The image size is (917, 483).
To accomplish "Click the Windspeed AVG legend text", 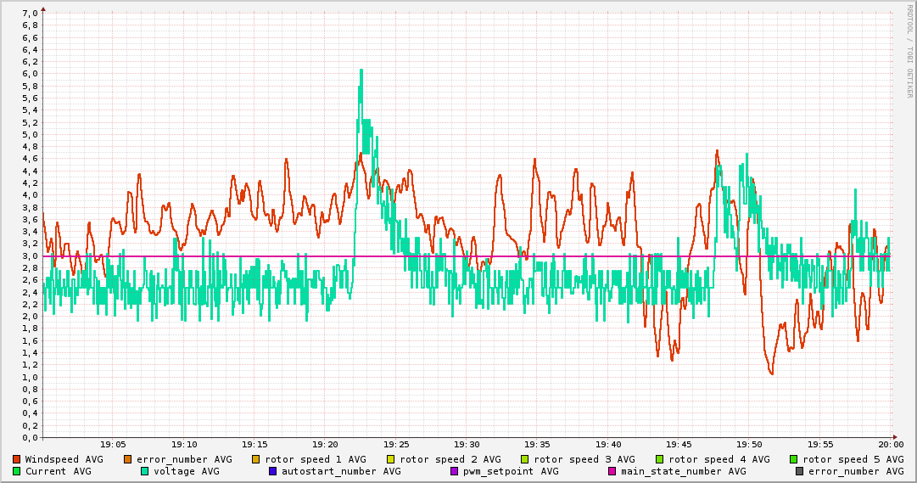I will tap(64, 459).
